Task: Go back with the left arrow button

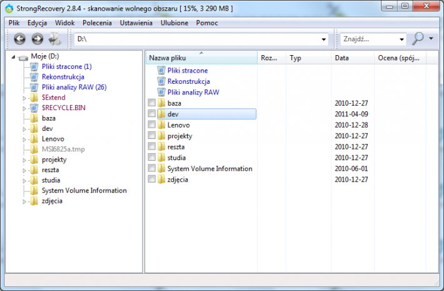Action: pyautogui.click(x=19, y=39)
